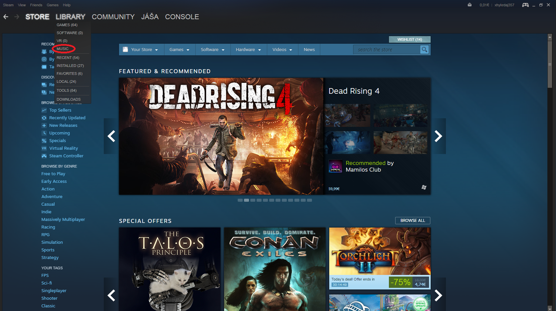Open the Steam menu

coord(8,5)
